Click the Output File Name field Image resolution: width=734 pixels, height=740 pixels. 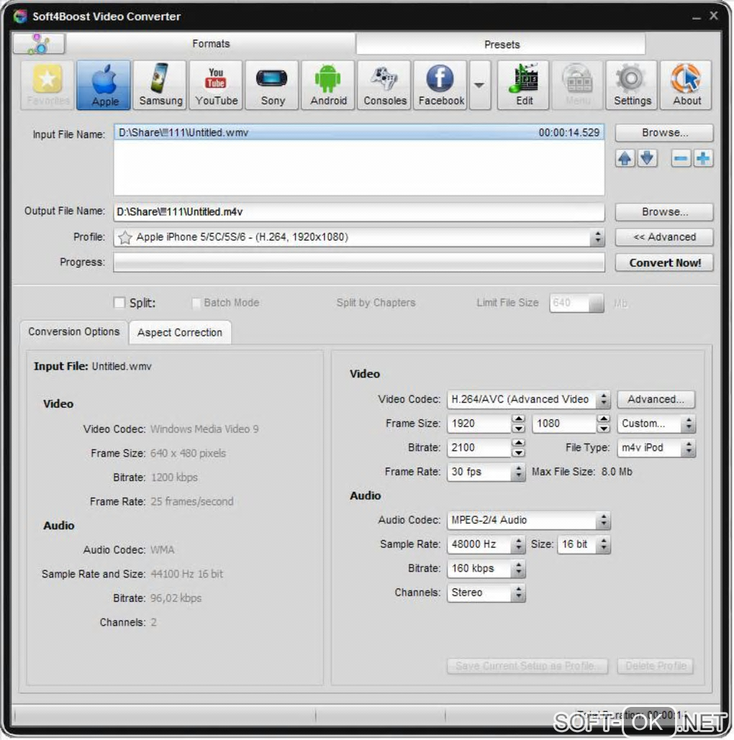(359, 212)
